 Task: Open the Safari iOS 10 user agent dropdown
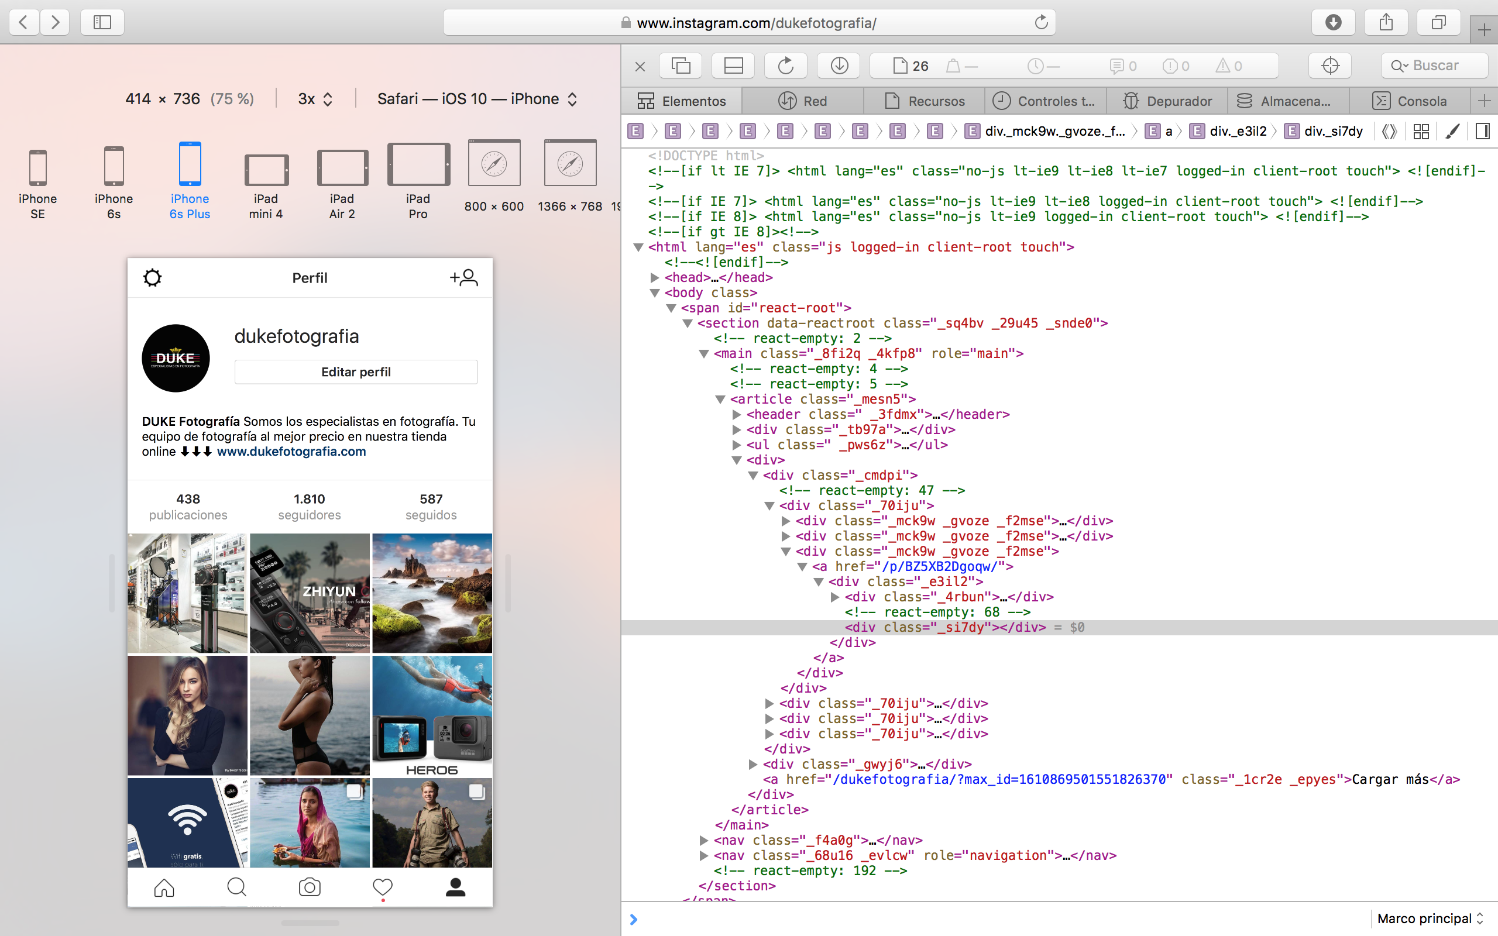click(477, 99)
